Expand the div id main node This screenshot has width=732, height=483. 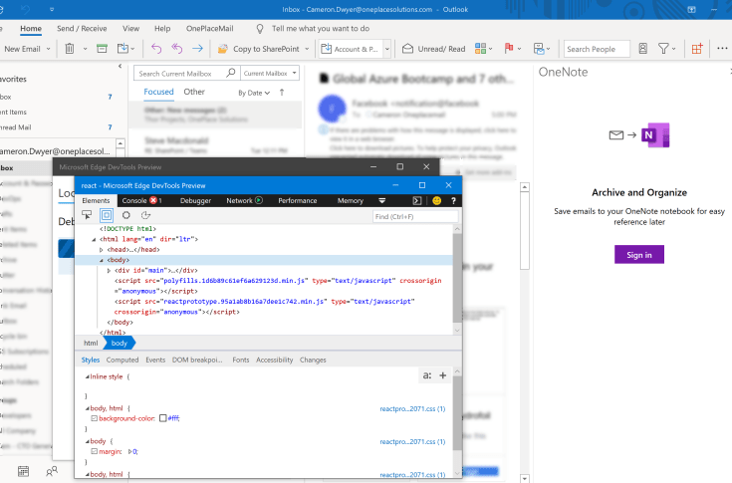click(x=111, y=270)
